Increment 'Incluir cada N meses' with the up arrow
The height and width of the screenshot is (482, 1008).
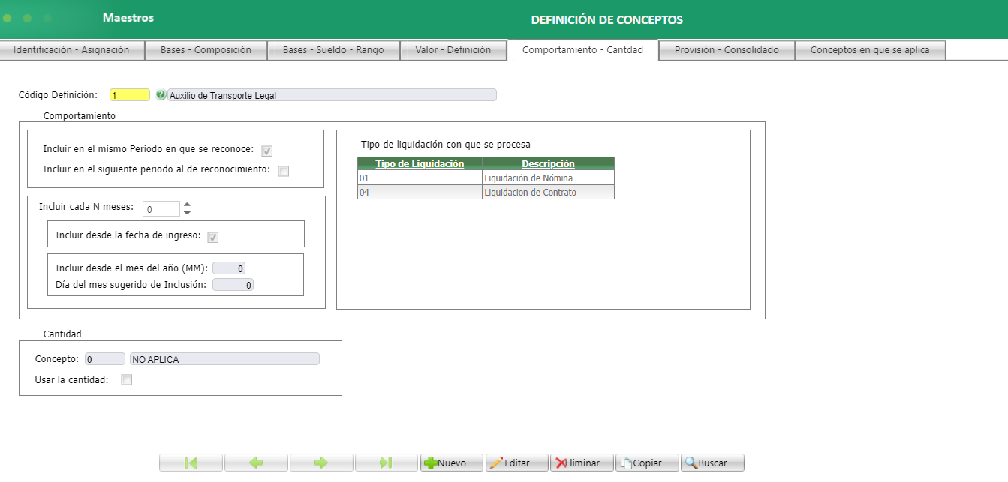coord(186,204)
